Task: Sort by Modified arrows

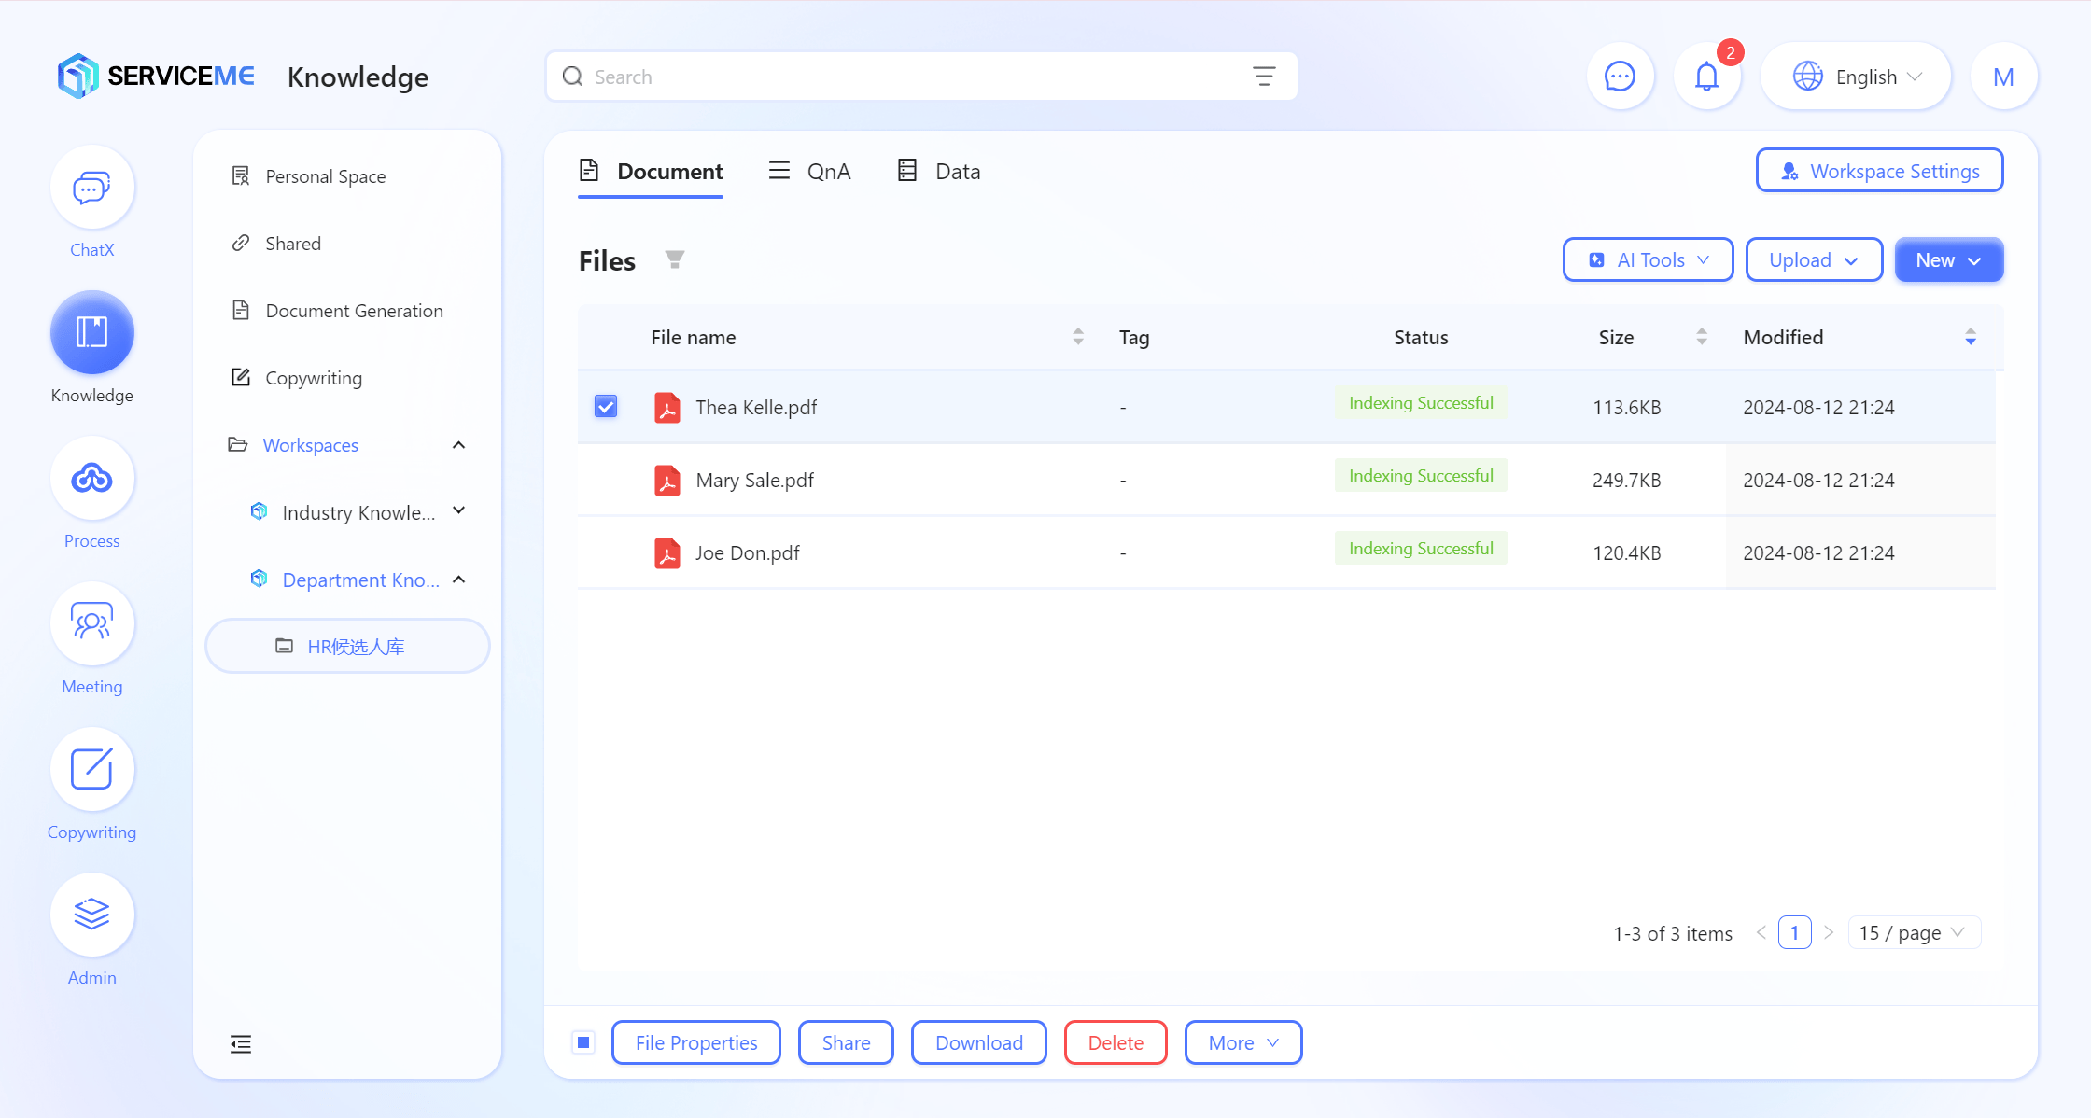Action: (1971, 337)
